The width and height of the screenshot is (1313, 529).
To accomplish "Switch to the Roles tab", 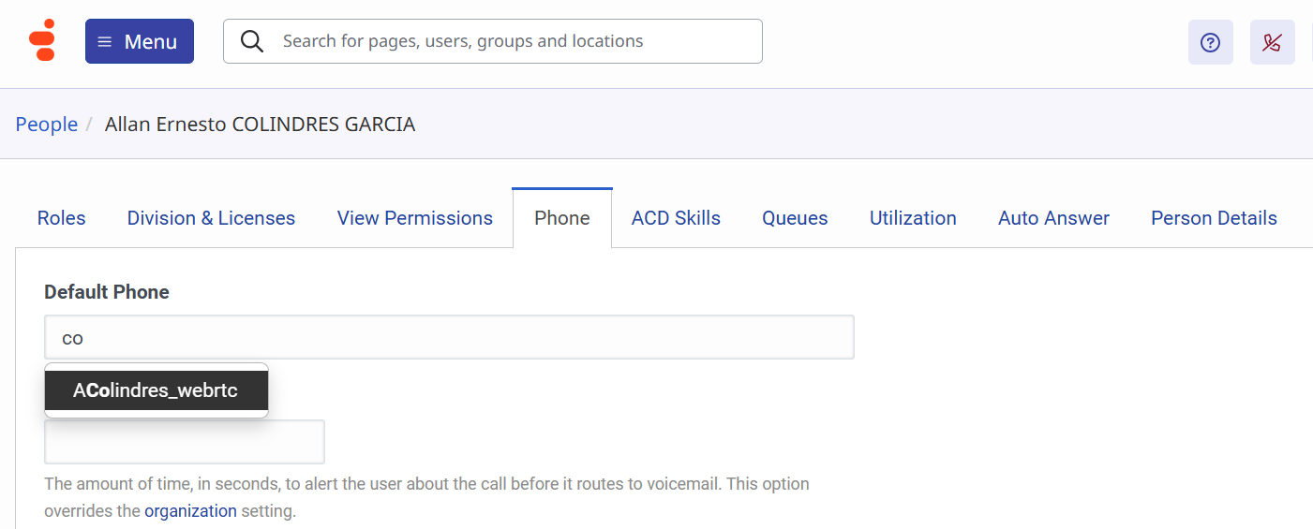I will pos(62,218).
